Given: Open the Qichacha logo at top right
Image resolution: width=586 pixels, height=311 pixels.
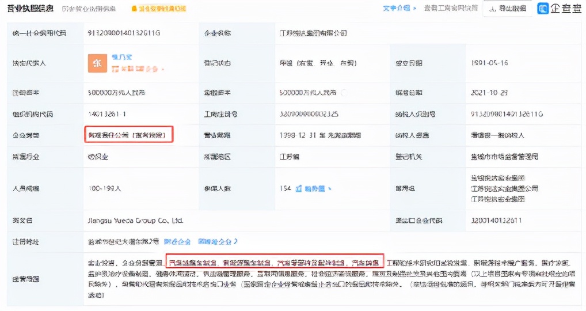Looking at the screenshot, I should (559, 8).
